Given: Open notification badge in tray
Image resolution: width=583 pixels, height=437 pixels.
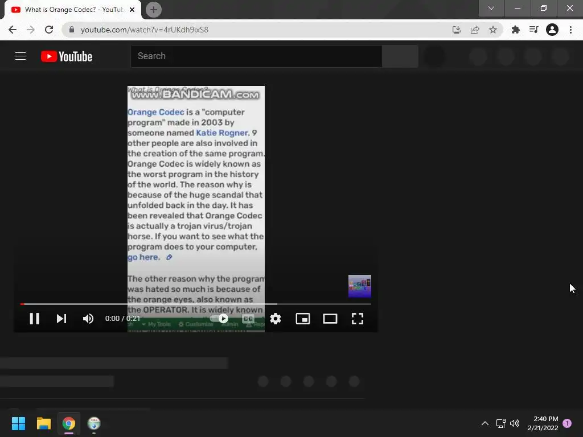Looking at the screenshot, I should (x=567, y=423).
